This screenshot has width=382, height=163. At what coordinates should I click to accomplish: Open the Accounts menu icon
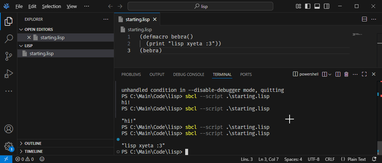tap(9, 129)
